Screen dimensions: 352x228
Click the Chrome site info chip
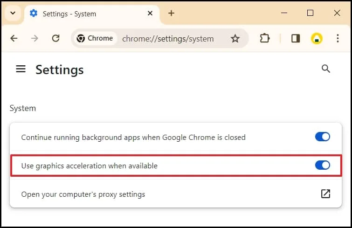pos(95,39)
